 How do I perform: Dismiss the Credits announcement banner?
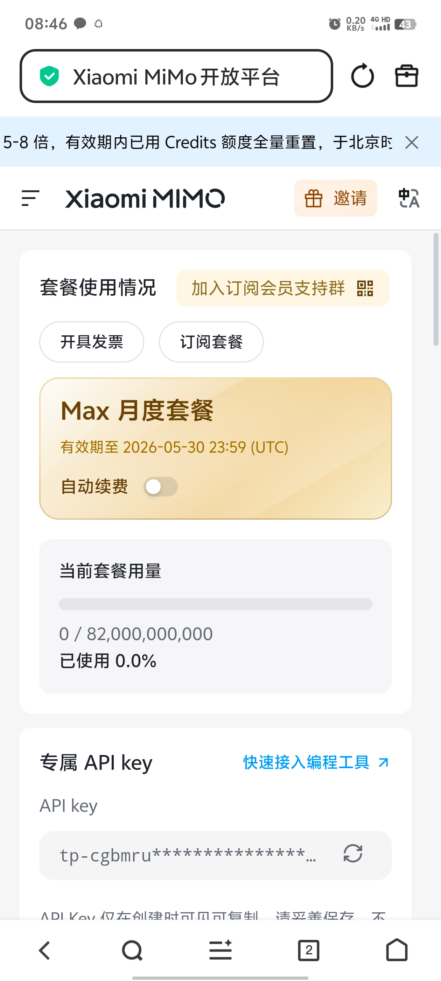[412, 143]
